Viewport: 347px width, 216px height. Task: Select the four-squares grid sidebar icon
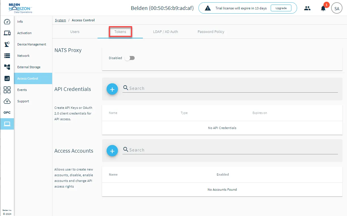[x=7, y=90]
